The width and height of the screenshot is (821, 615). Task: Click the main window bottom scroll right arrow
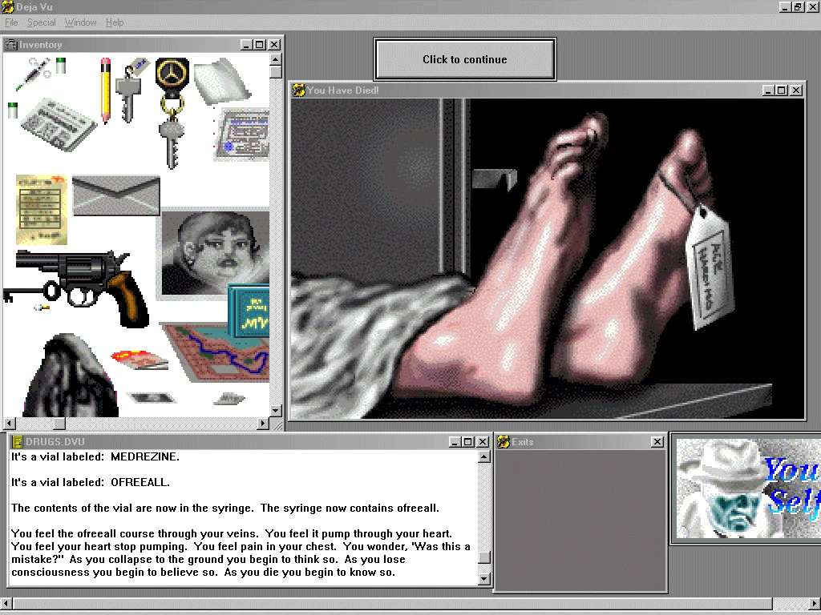[815, 604]
